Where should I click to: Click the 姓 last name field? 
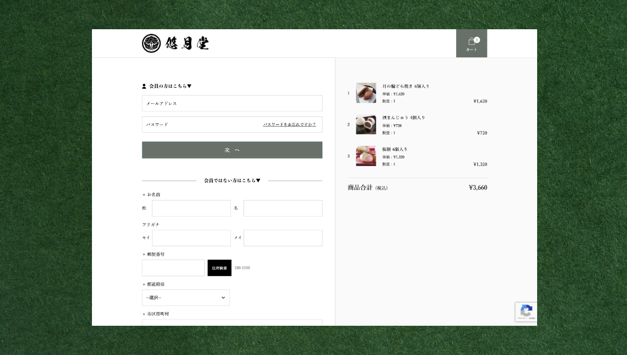[x=191, y=208]
